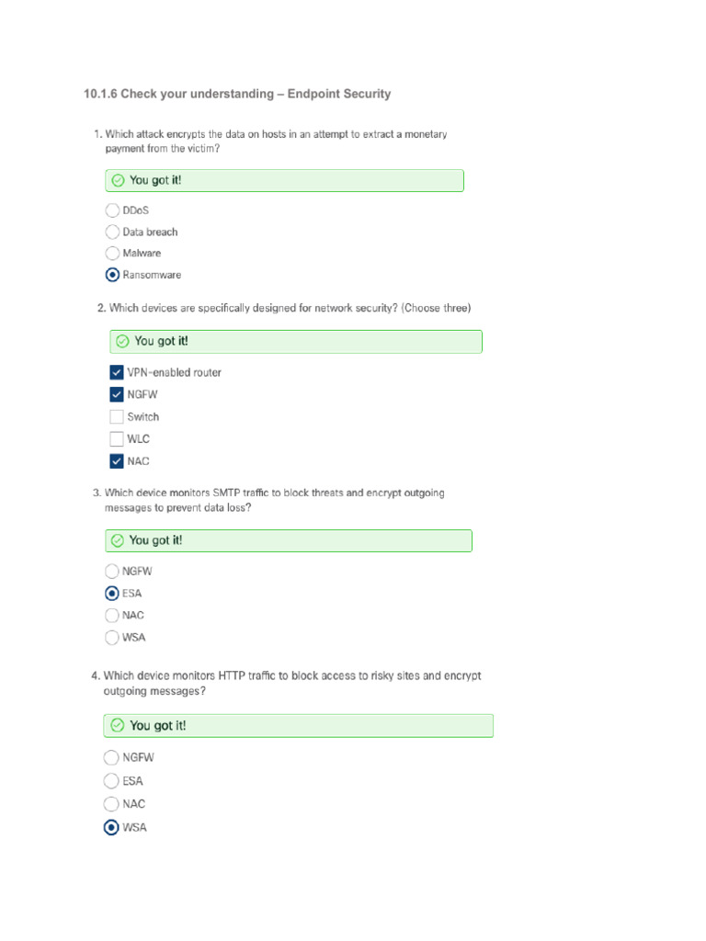Click the Ransomware radio button
The height and width of the screenshot is (941, 706).
pyautogui.click(x=112, y=275)
